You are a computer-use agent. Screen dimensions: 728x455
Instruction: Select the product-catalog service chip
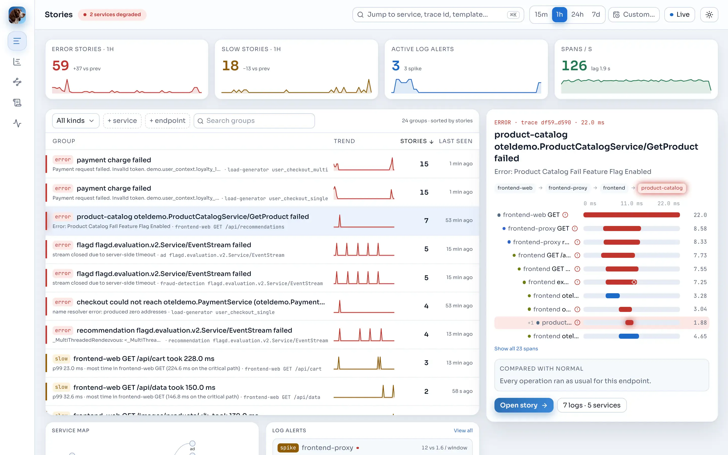pos(662,188)
